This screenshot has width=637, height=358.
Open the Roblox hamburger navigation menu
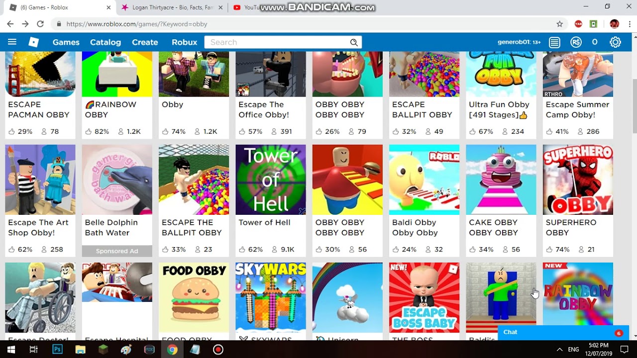pos(12,42)
